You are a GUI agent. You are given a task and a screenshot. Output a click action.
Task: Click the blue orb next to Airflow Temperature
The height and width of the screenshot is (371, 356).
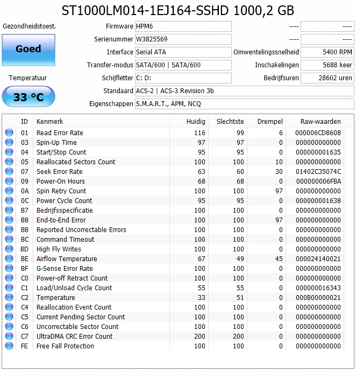[x=9, y=259]
